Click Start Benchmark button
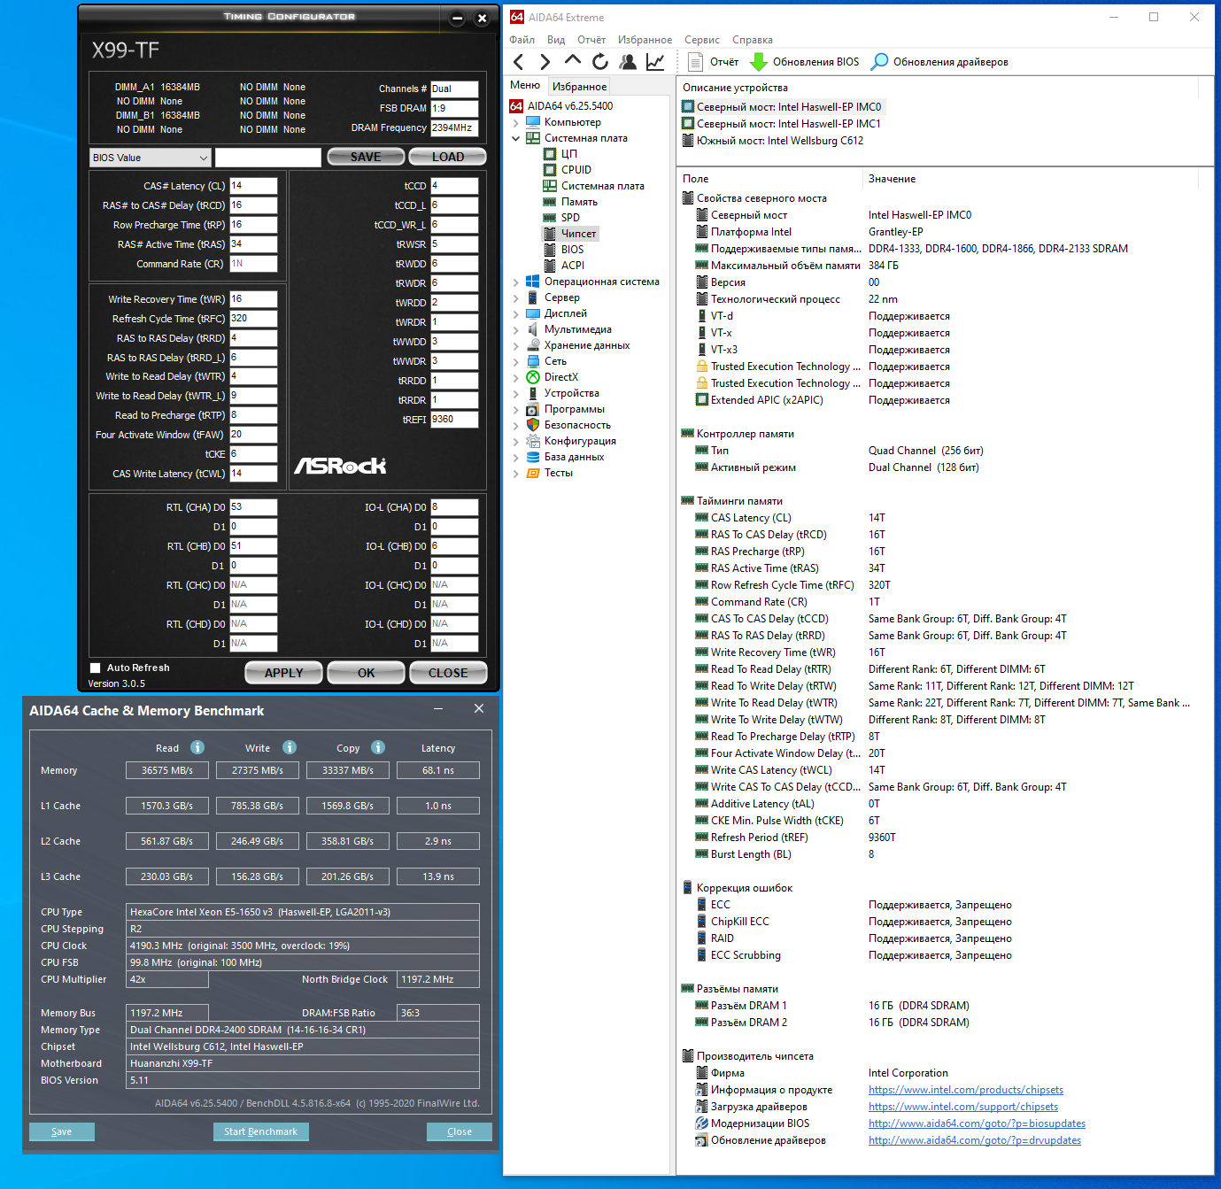Screen dimensions: 1221x1189 coord(261,1131)
